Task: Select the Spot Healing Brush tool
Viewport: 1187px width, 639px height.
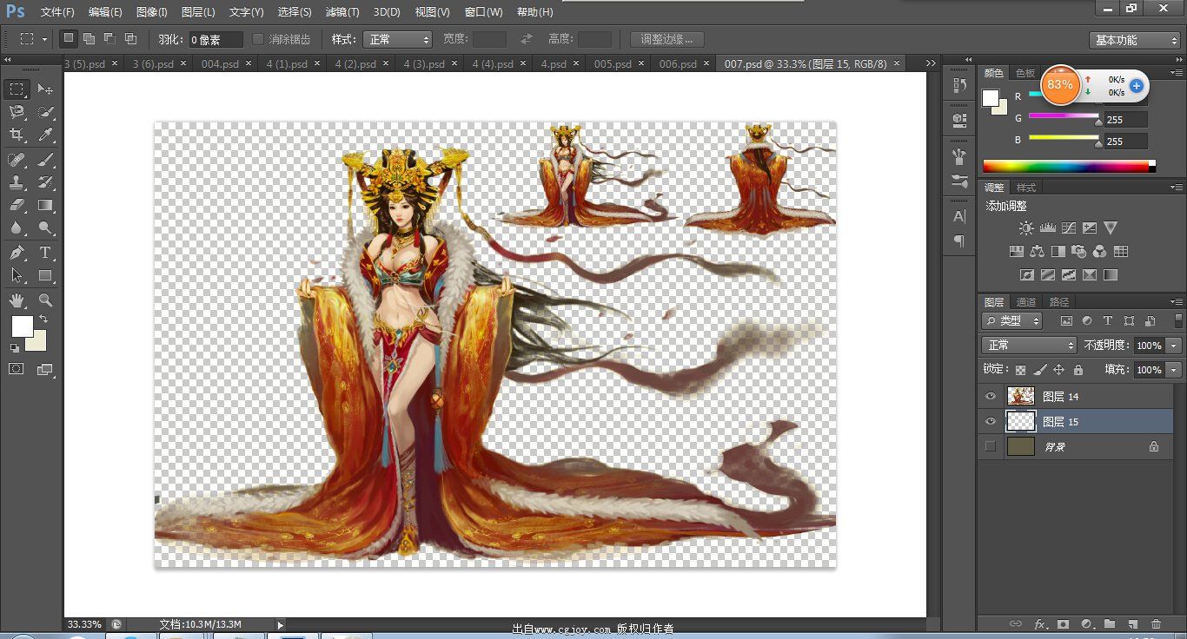Action: coord(17,160)
